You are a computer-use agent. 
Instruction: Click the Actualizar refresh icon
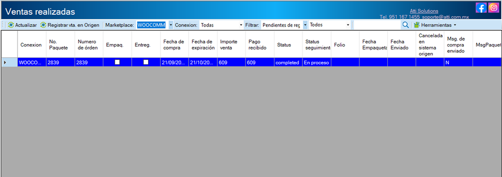pyautogui.click(x=11, y=25)
